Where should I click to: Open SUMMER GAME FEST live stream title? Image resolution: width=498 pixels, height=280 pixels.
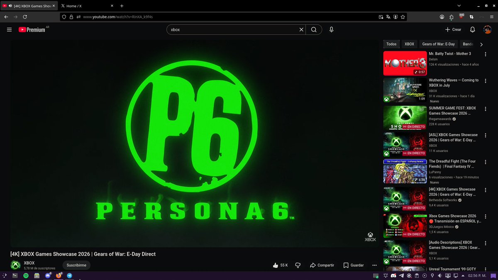452,110
